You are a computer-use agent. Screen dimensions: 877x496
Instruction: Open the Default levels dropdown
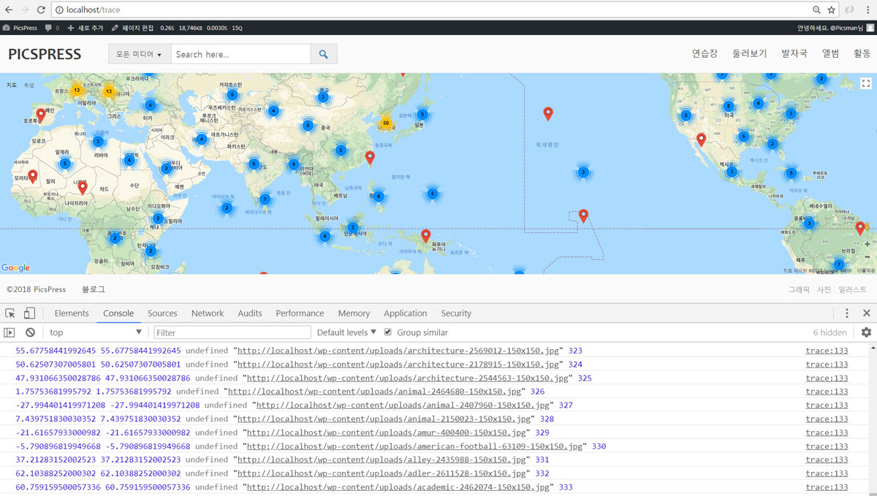click(346, 332)
